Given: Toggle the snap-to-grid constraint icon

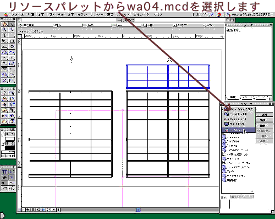Looking at the screenshot, I should click(x=4, y=172).
